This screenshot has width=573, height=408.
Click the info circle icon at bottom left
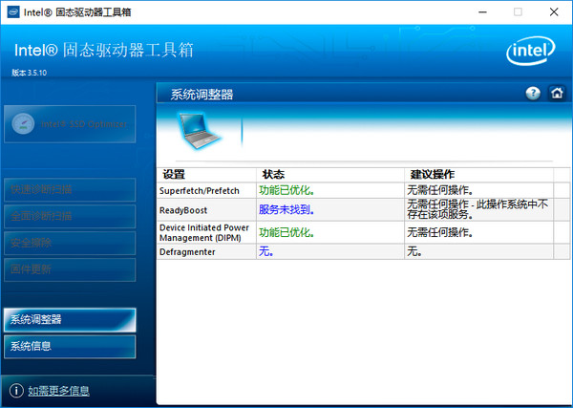pyautogui.click(x=16, y=391)
